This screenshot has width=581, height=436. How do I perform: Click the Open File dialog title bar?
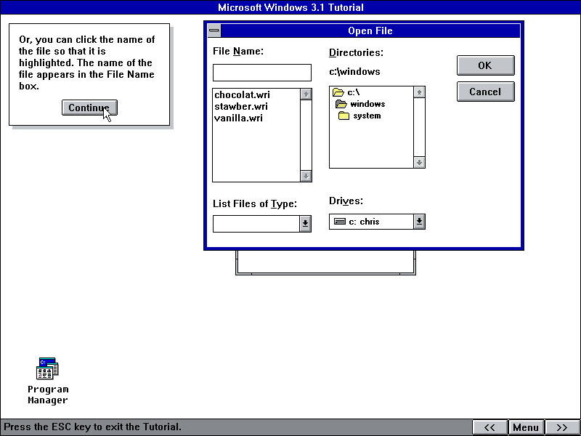point(370,31)
